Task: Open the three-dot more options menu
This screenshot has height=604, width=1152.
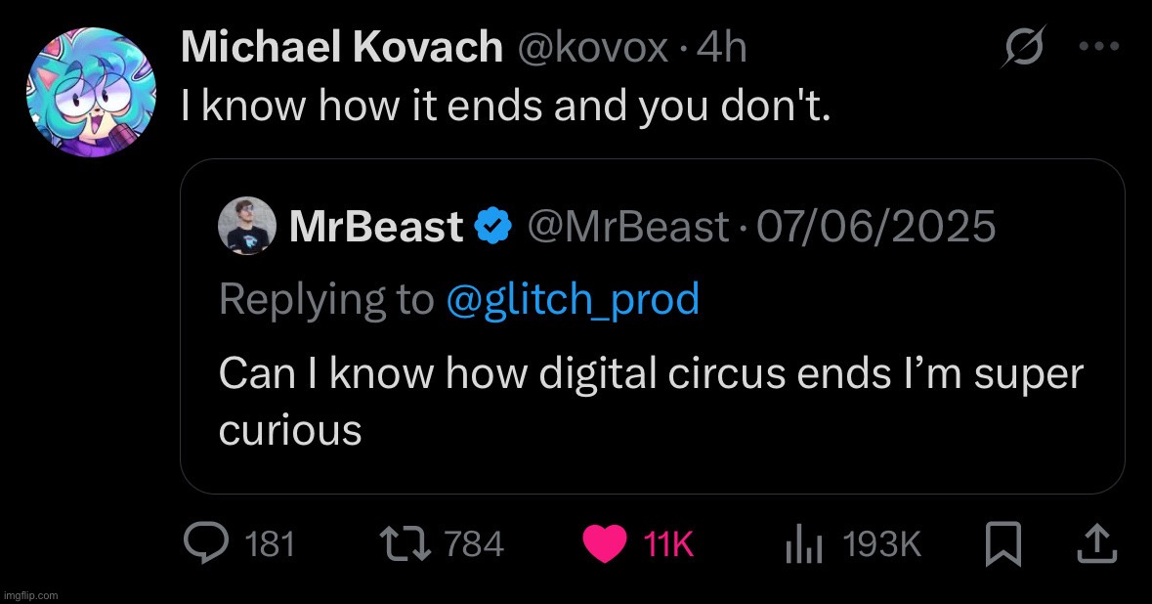Action: 1099,47
